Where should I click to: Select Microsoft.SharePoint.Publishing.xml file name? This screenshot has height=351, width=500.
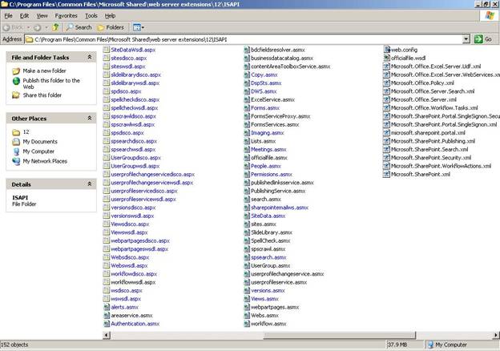433,141
